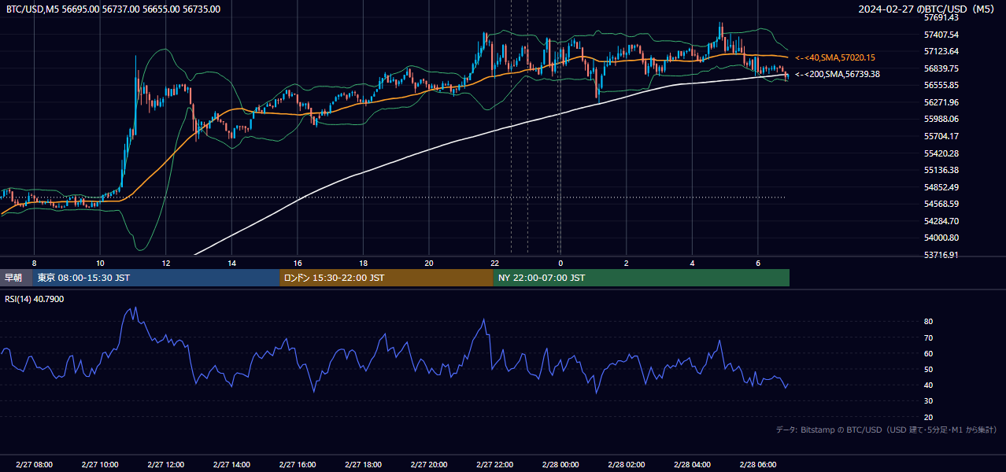Click the BTC/USD,M5 OHLC header text
Viewport: 1006px width, 472px height.
click(x=113, y=9)
